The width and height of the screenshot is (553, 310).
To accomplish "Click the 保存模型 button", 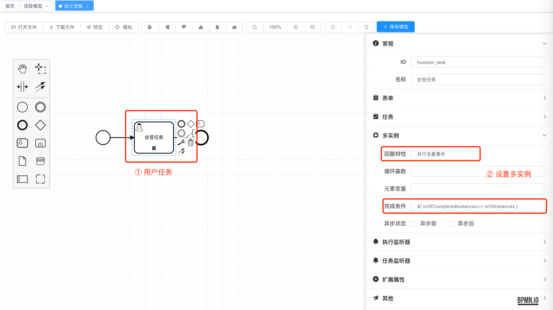I will pos(396,27).
